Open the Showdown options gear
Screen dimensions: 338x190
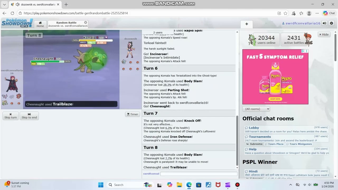tap(332, 23)
